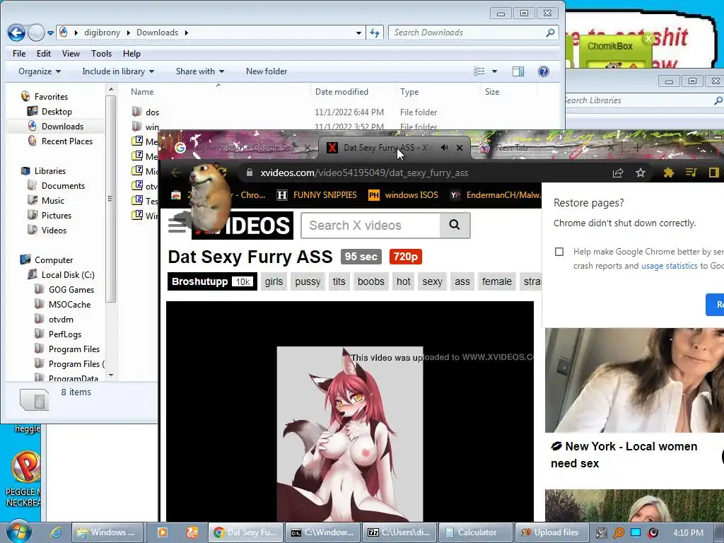Select Recent Places in navigation pane
The image size is (724, 543).
[x=66, y=141]
